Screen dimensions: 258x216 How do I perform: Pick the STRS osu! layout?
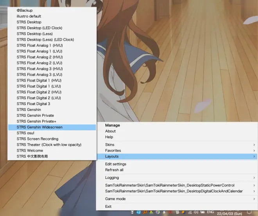pyautogui.click(x=52, y=133)
